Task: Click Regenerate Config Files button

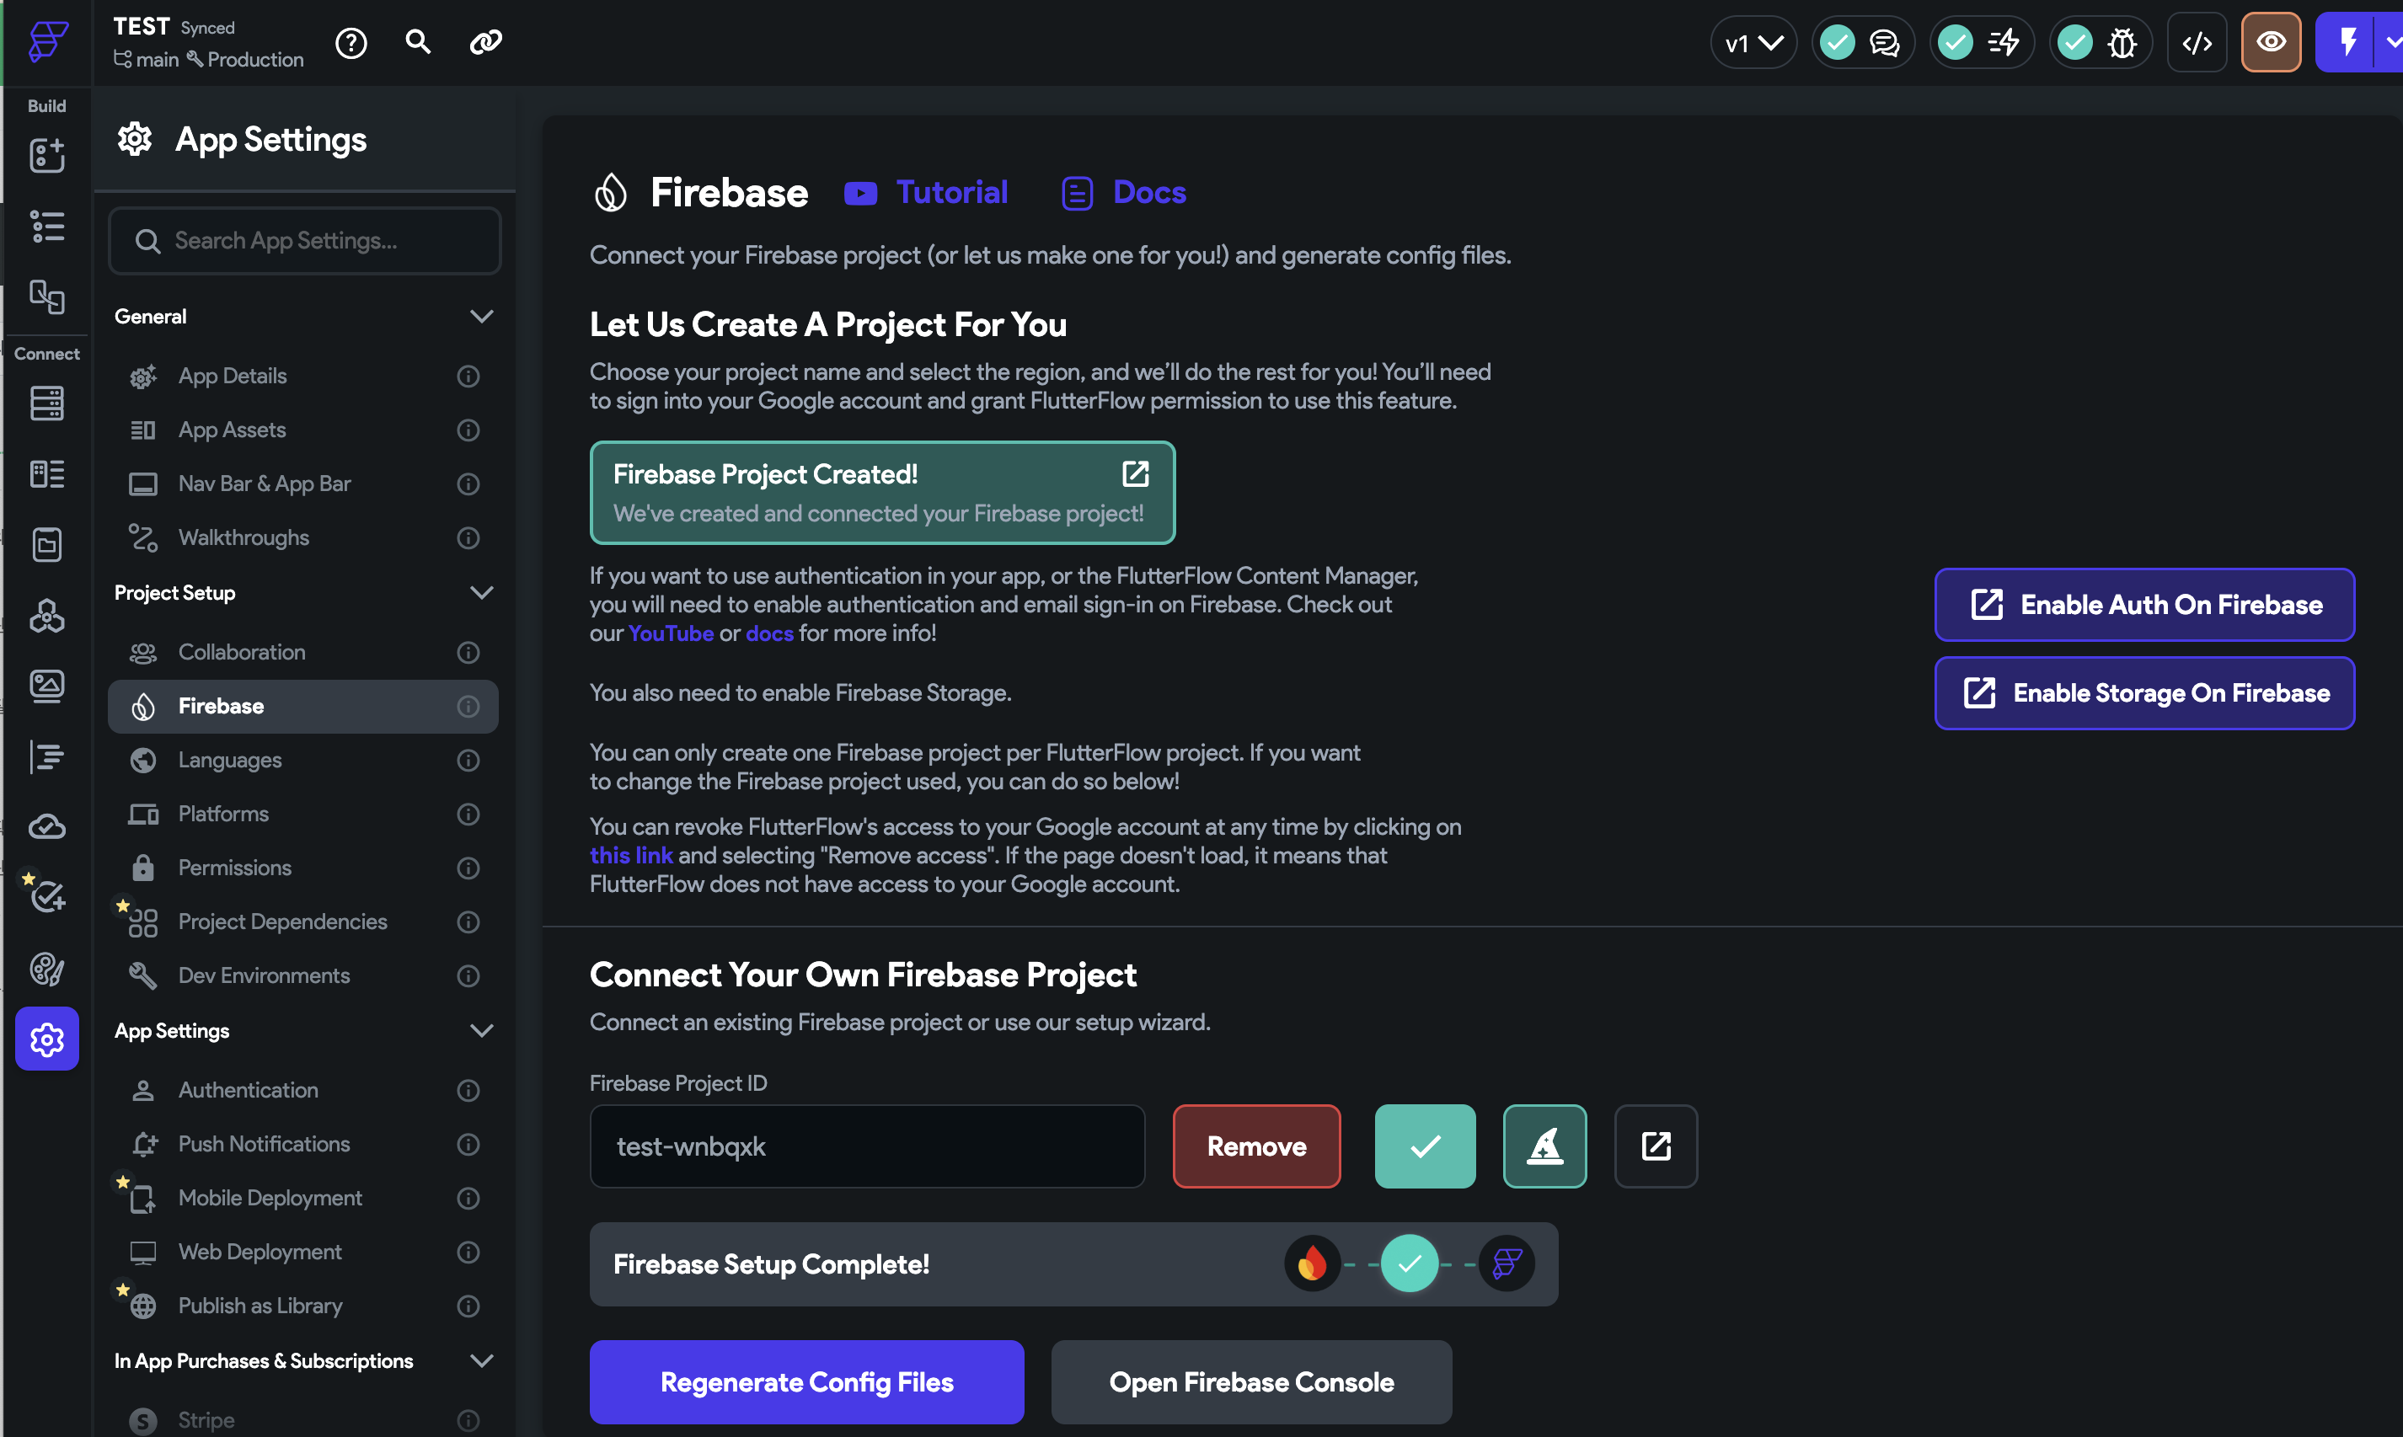Action: pyautogui.click(x=805, y=1381)
